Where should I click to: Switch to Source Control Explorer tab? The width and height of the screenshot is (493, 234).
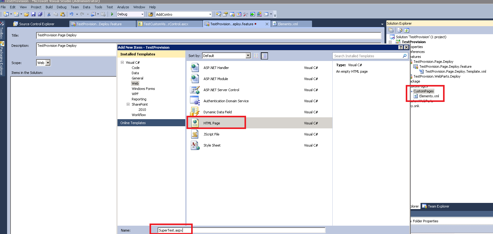pos(37,24)
